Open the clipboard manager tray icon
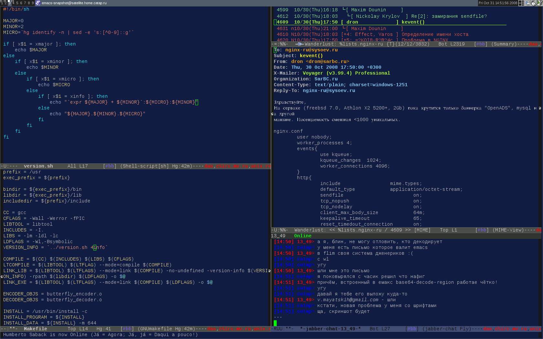 pos(528,3)
